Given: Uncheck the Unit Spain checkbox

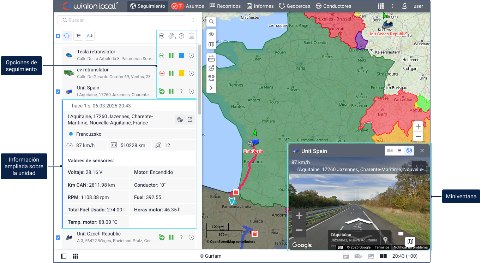Looking at the screenshot, I should (x=58, y=92).
